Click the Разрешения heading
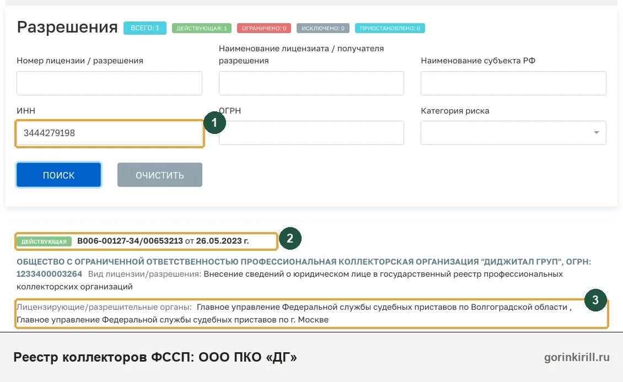 pos(67,28)
